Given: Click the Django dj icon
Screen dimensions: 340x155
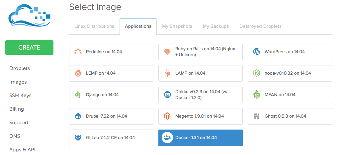Looking at the screenshot, I should coord(78,95).
